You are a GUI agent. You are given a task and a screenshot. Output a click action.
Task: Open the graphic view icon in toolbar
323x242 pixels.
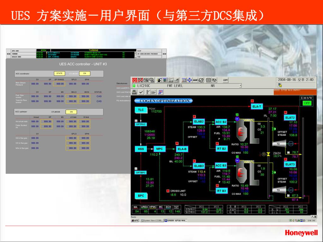point(165,80)
